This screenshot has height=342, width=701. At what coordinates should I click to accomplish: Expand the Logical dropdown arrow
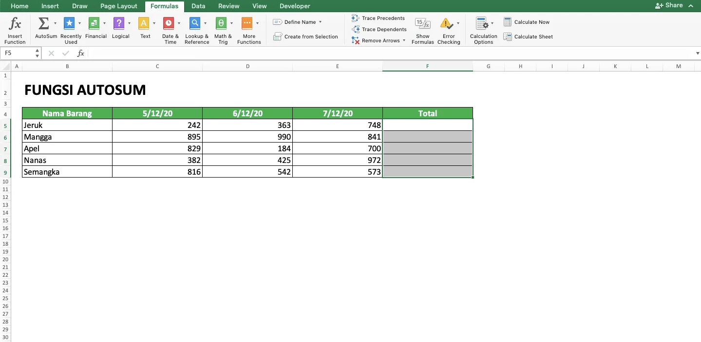129,23
